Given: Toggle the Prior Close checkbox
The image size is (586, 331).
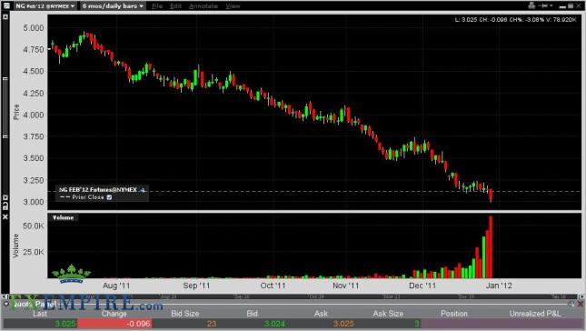Looking at the screenshot, I should point(110,197).
